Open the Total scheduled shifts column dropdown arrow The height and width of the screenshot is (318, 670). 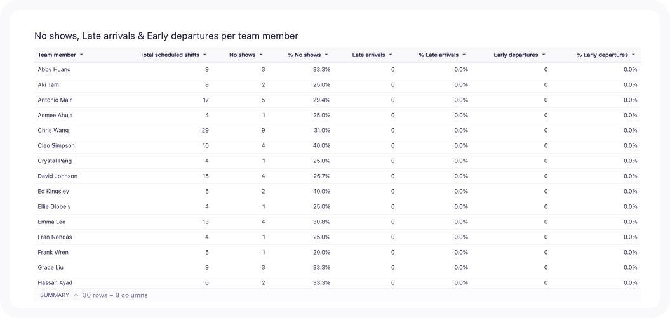[x=205, y=55]
